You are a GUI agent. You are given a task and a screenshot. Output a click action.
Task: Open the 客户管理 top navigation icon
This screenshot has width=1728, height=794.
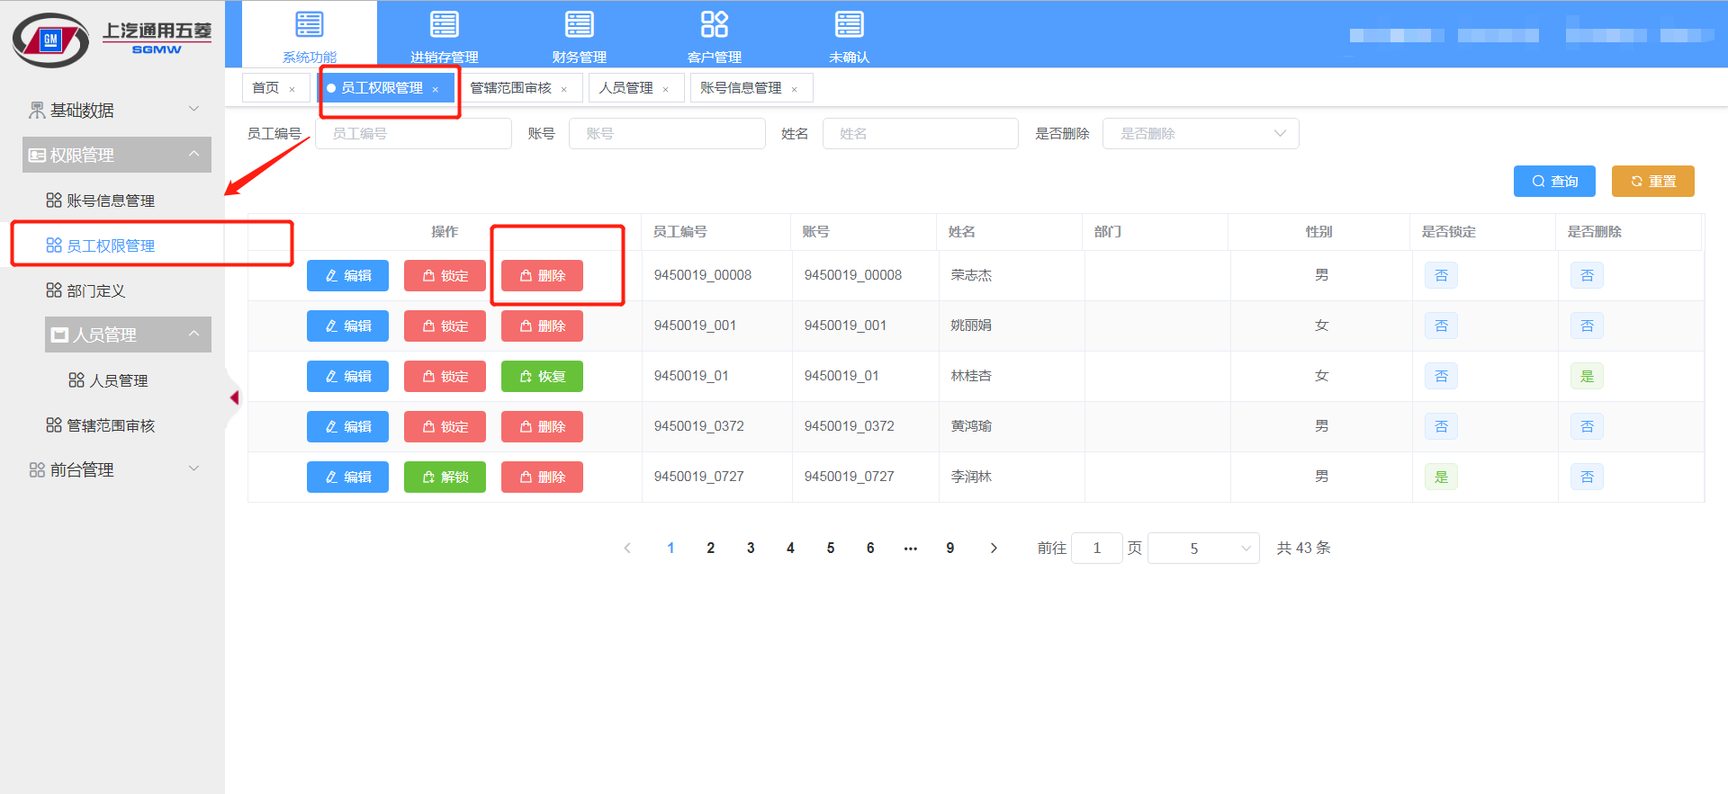point(714,24)
